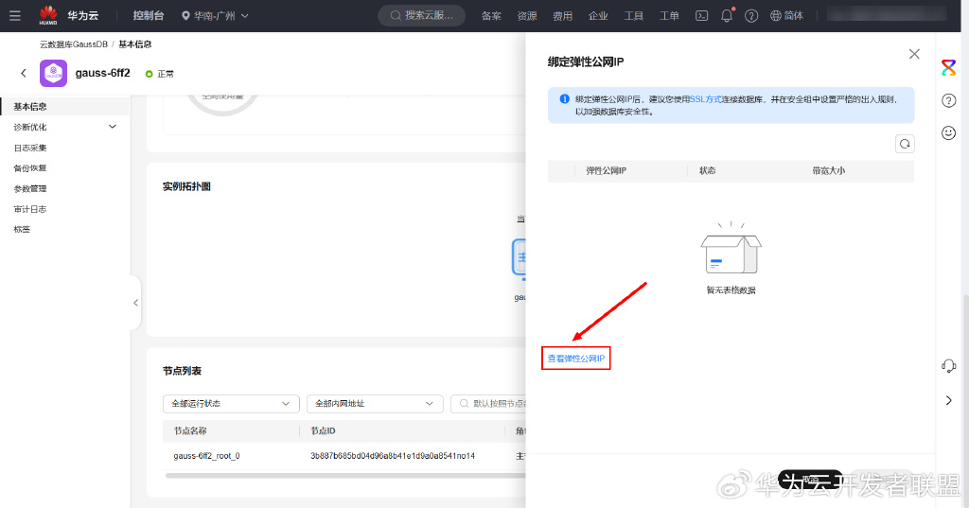Expand the right rail arrow
Screen dimensions: 969x508
tap(948, 400)
